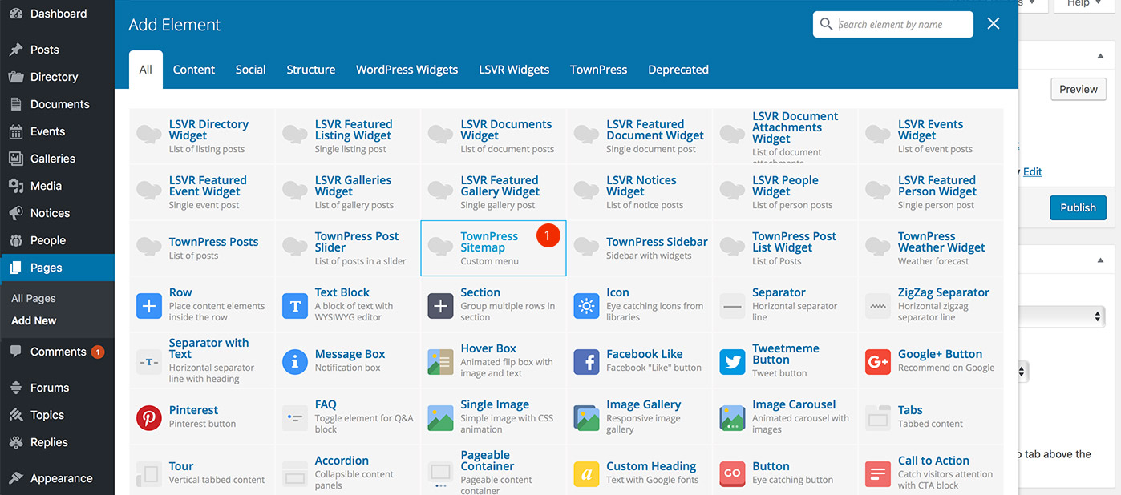Screen dimensions: 1121x495
Task: Select the Tweetmeme Button Twitter icon
Action: [733, 362]
